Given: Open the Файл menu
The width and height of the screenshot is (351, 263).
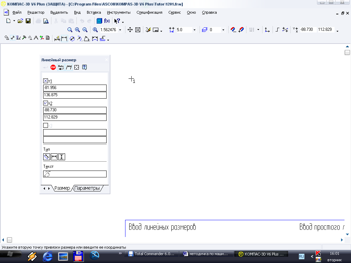Looking at the screenshot, I should click(17, 13).
